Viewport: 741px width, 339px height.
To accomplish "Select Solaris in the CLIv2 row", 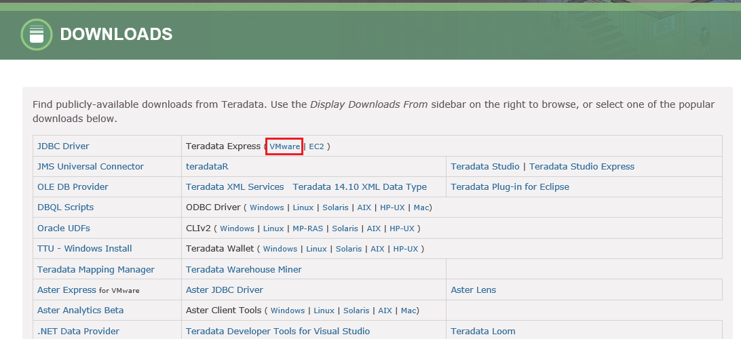I will 345,228.
